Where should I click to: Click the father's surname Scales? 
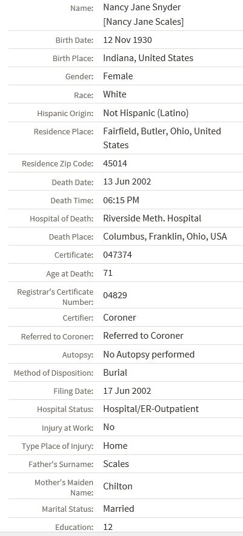tap(116, 464)
